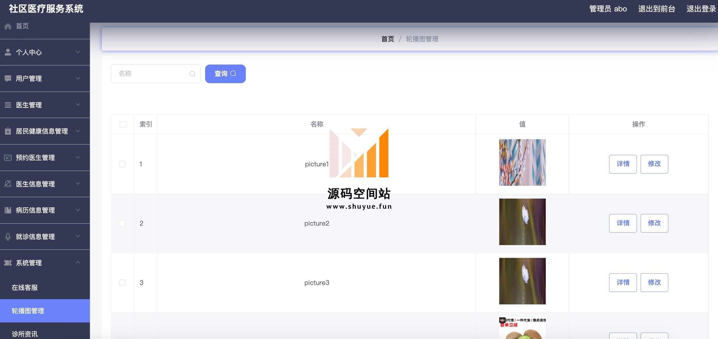Expand the 预约医生管理 chevron
Viewport: 718px width, 339px height.
pyautogui.click(x=78, y=158)
